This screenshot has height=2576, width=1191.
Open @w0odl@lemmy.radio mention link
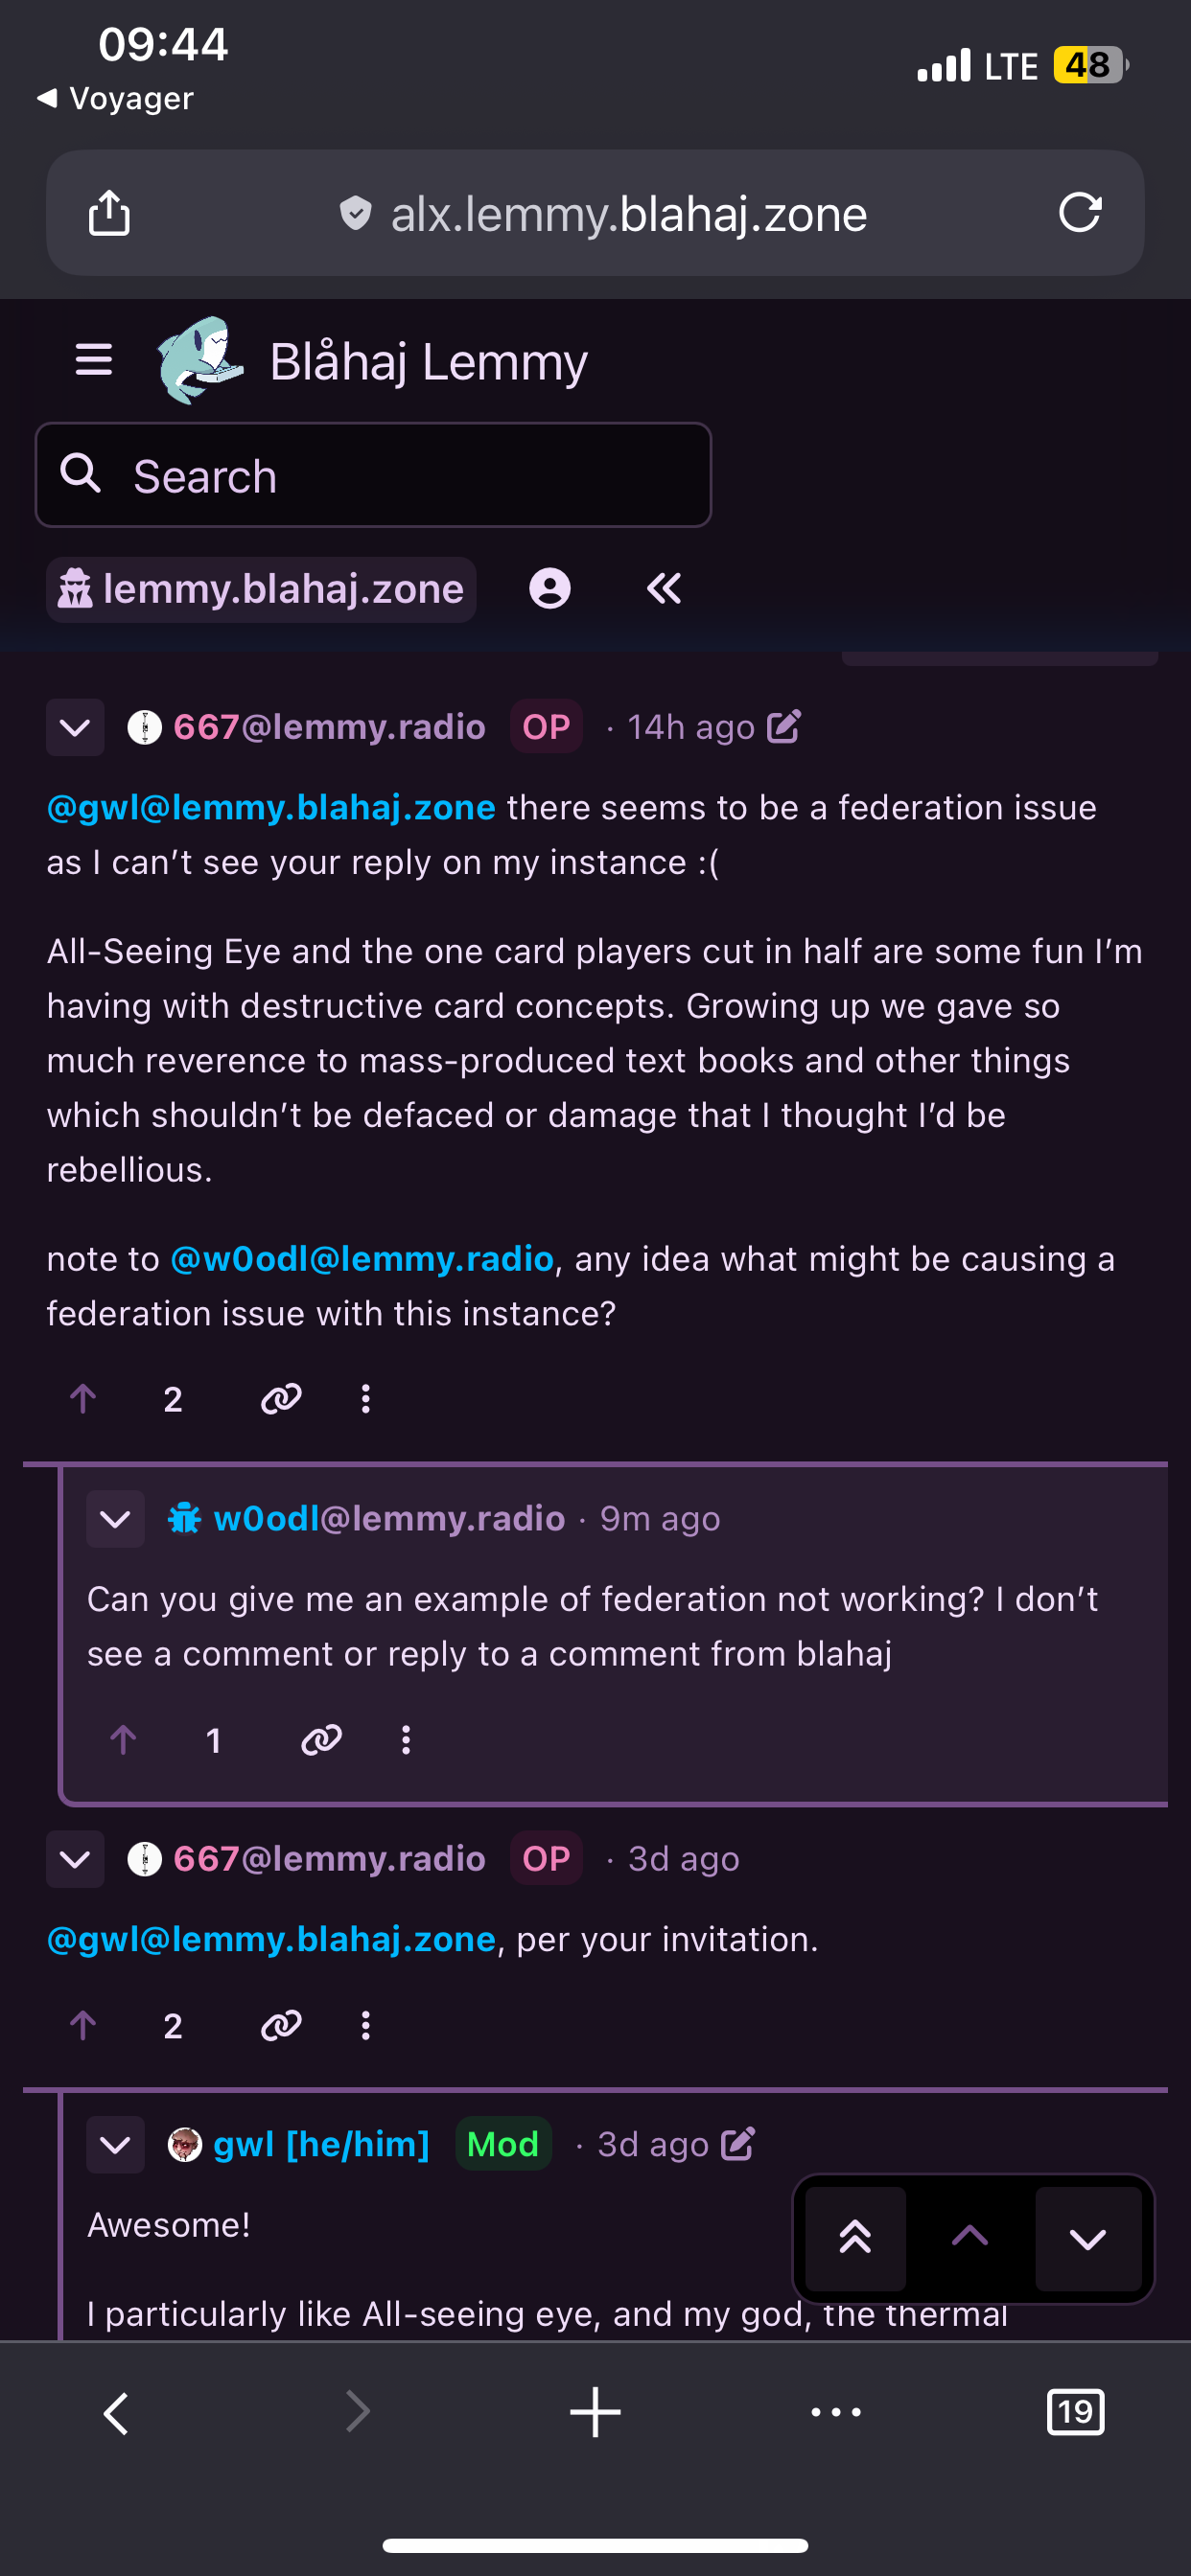(x=362, y=1259)
